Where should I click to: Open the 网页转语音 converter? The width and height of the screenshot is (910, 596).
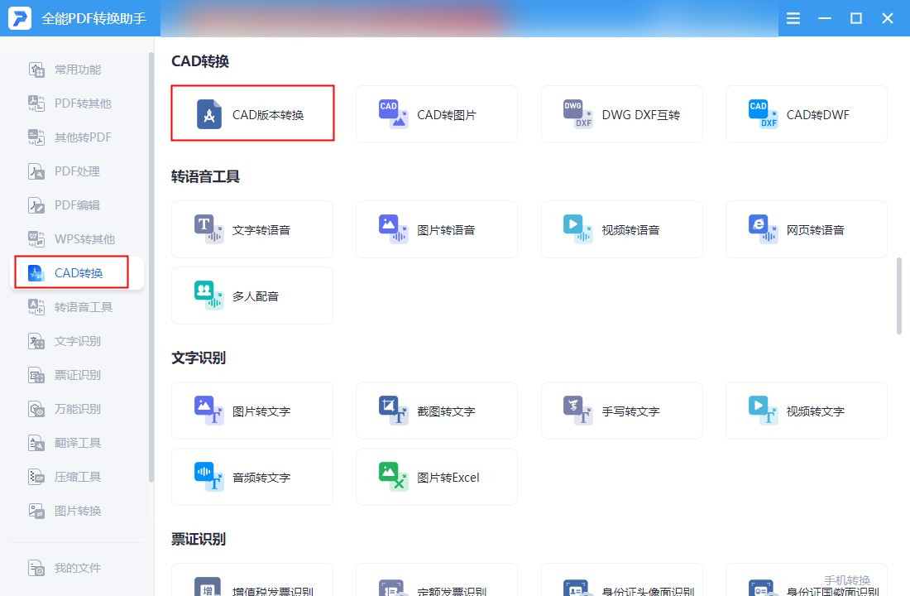tap(806, 229)
